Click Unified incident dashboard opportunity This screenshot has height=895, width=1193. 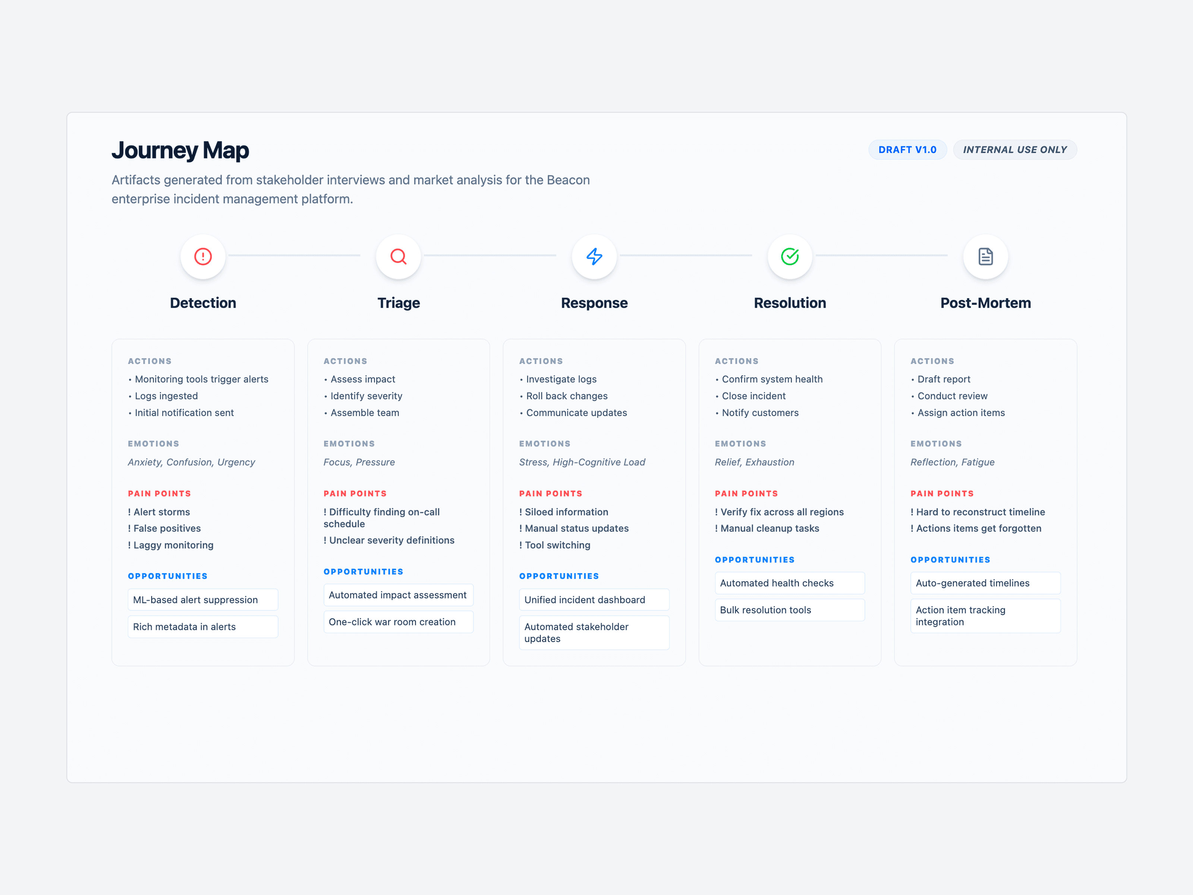click(x=594, y=599)
